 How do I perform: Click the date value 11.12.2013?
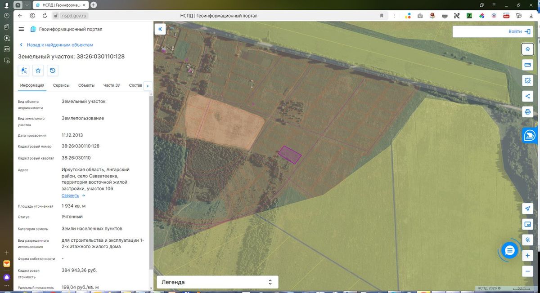pyautogui.click(x=72, y=135)
